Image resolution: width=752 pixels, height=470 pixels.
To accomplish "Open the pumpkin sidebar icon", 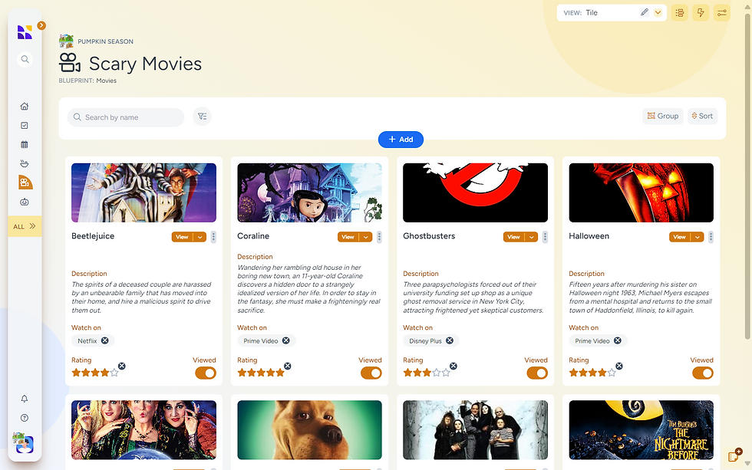I will coord(25,202).
